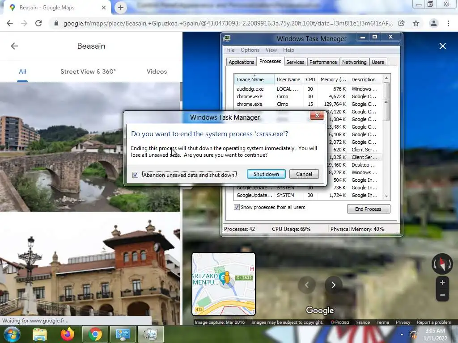Show hidden system tray icons
This screenshot has width=458, height=343.
(x=402, y=335)
